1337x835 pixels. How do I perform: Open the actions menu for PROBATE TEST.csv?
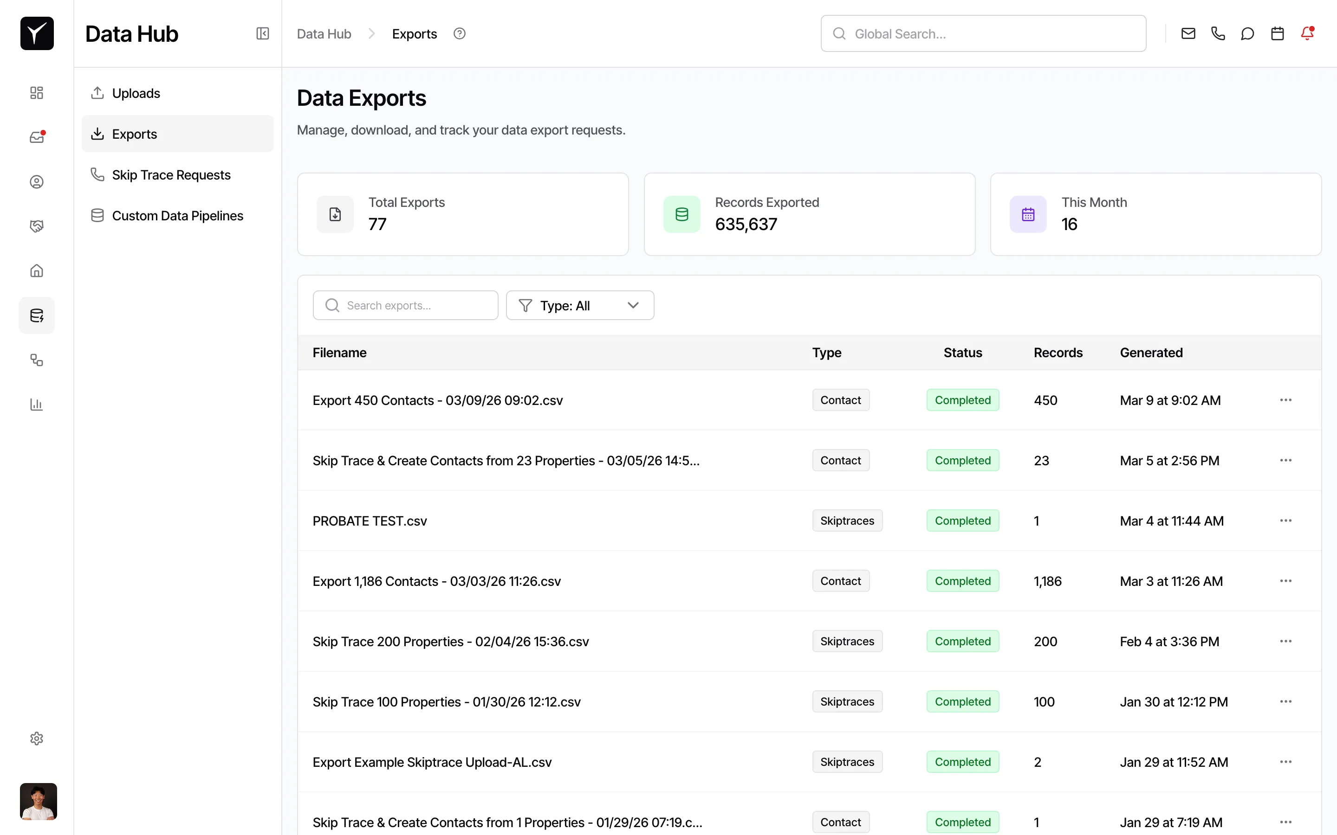[x=1285, y=520]
